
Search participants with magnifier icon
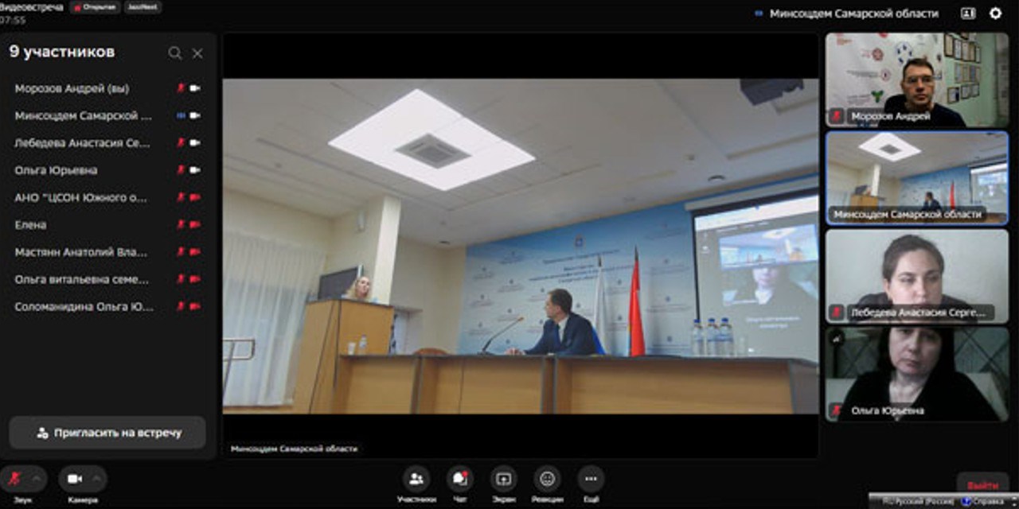coord(175,53)
